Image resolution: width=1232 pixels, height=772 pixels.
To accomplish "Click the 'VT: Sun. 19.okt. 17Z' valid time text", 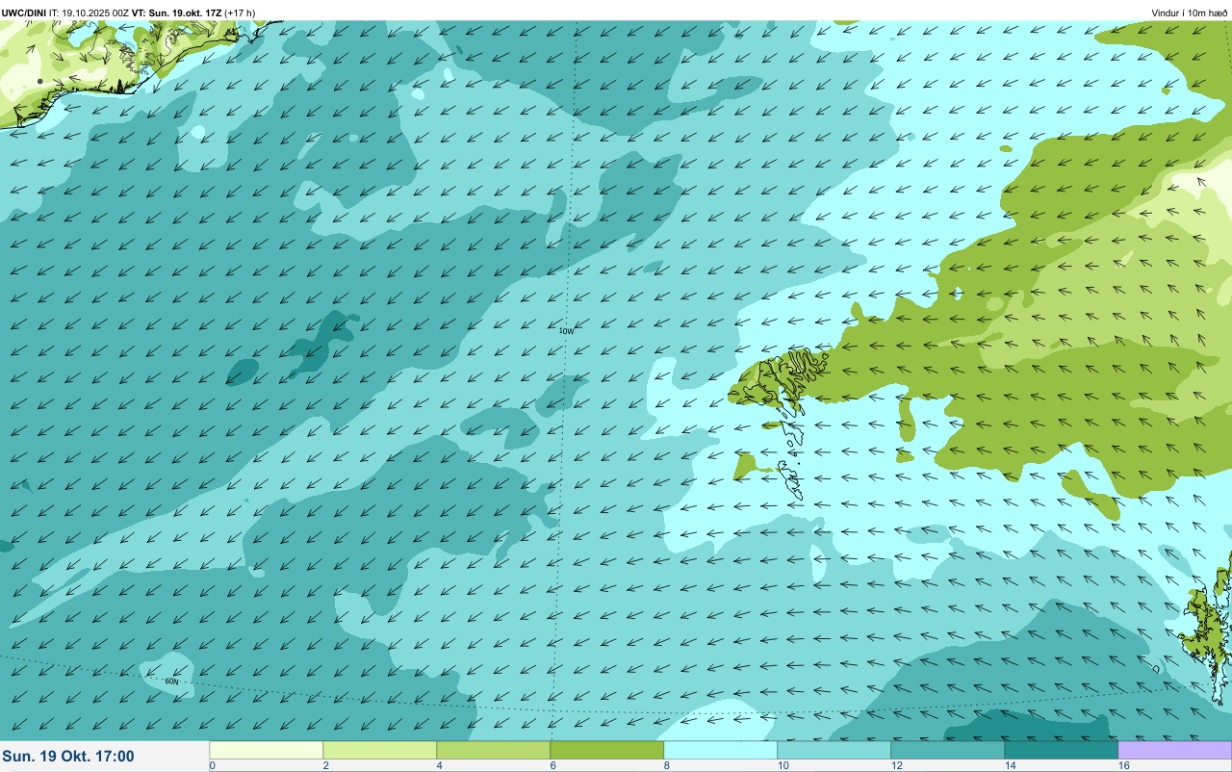I will coord(176,13).
